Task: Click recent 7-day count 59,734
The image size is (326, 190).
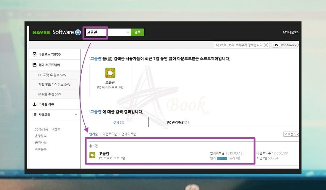Action: (273, 158)
